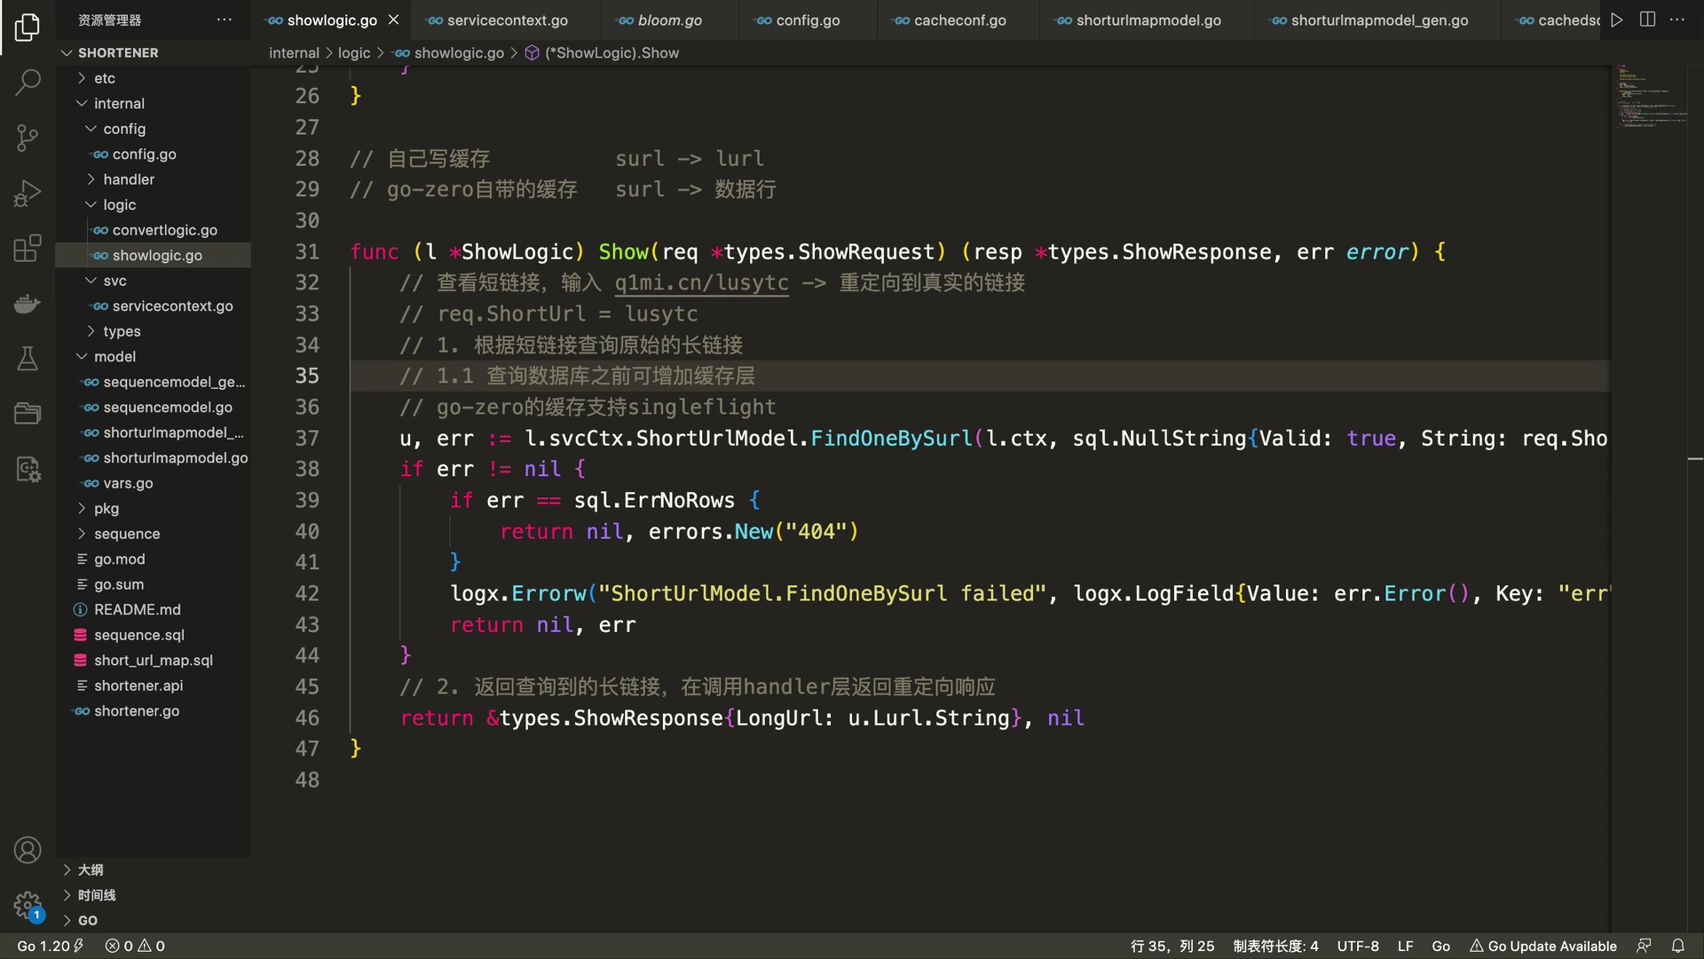The height and width of the screenshot is (959, 1704).
Task: Split the editor using the split icon
Action: [x=1647, y=19]
